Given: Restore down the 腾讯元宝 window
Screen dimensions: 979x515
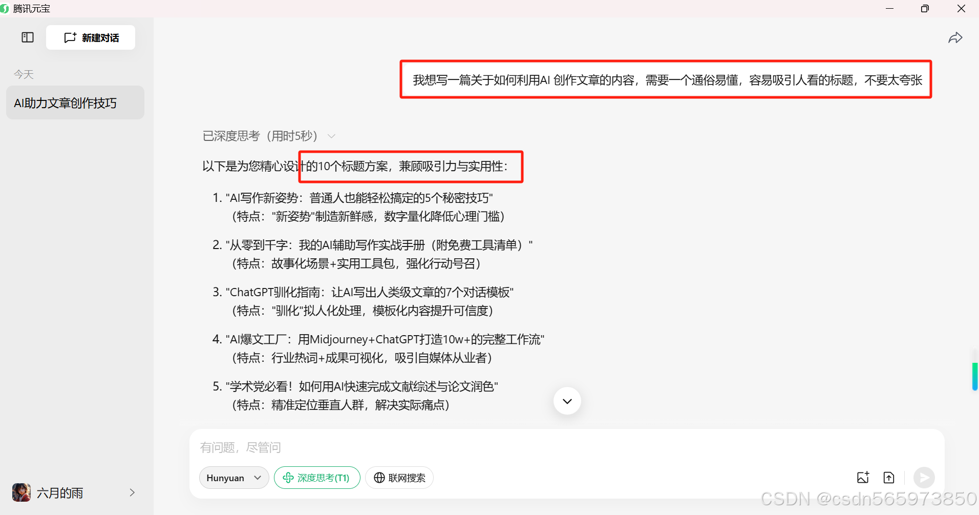Looking at the screenshot, I should click(925, 9).
